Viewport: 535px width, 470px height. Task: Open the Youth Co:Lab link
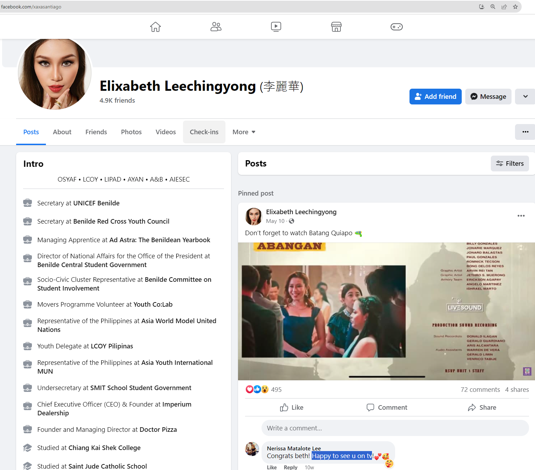point(153,304)
